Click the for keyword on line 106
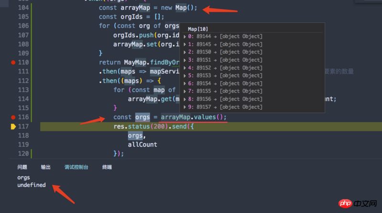 pos(104,26)
